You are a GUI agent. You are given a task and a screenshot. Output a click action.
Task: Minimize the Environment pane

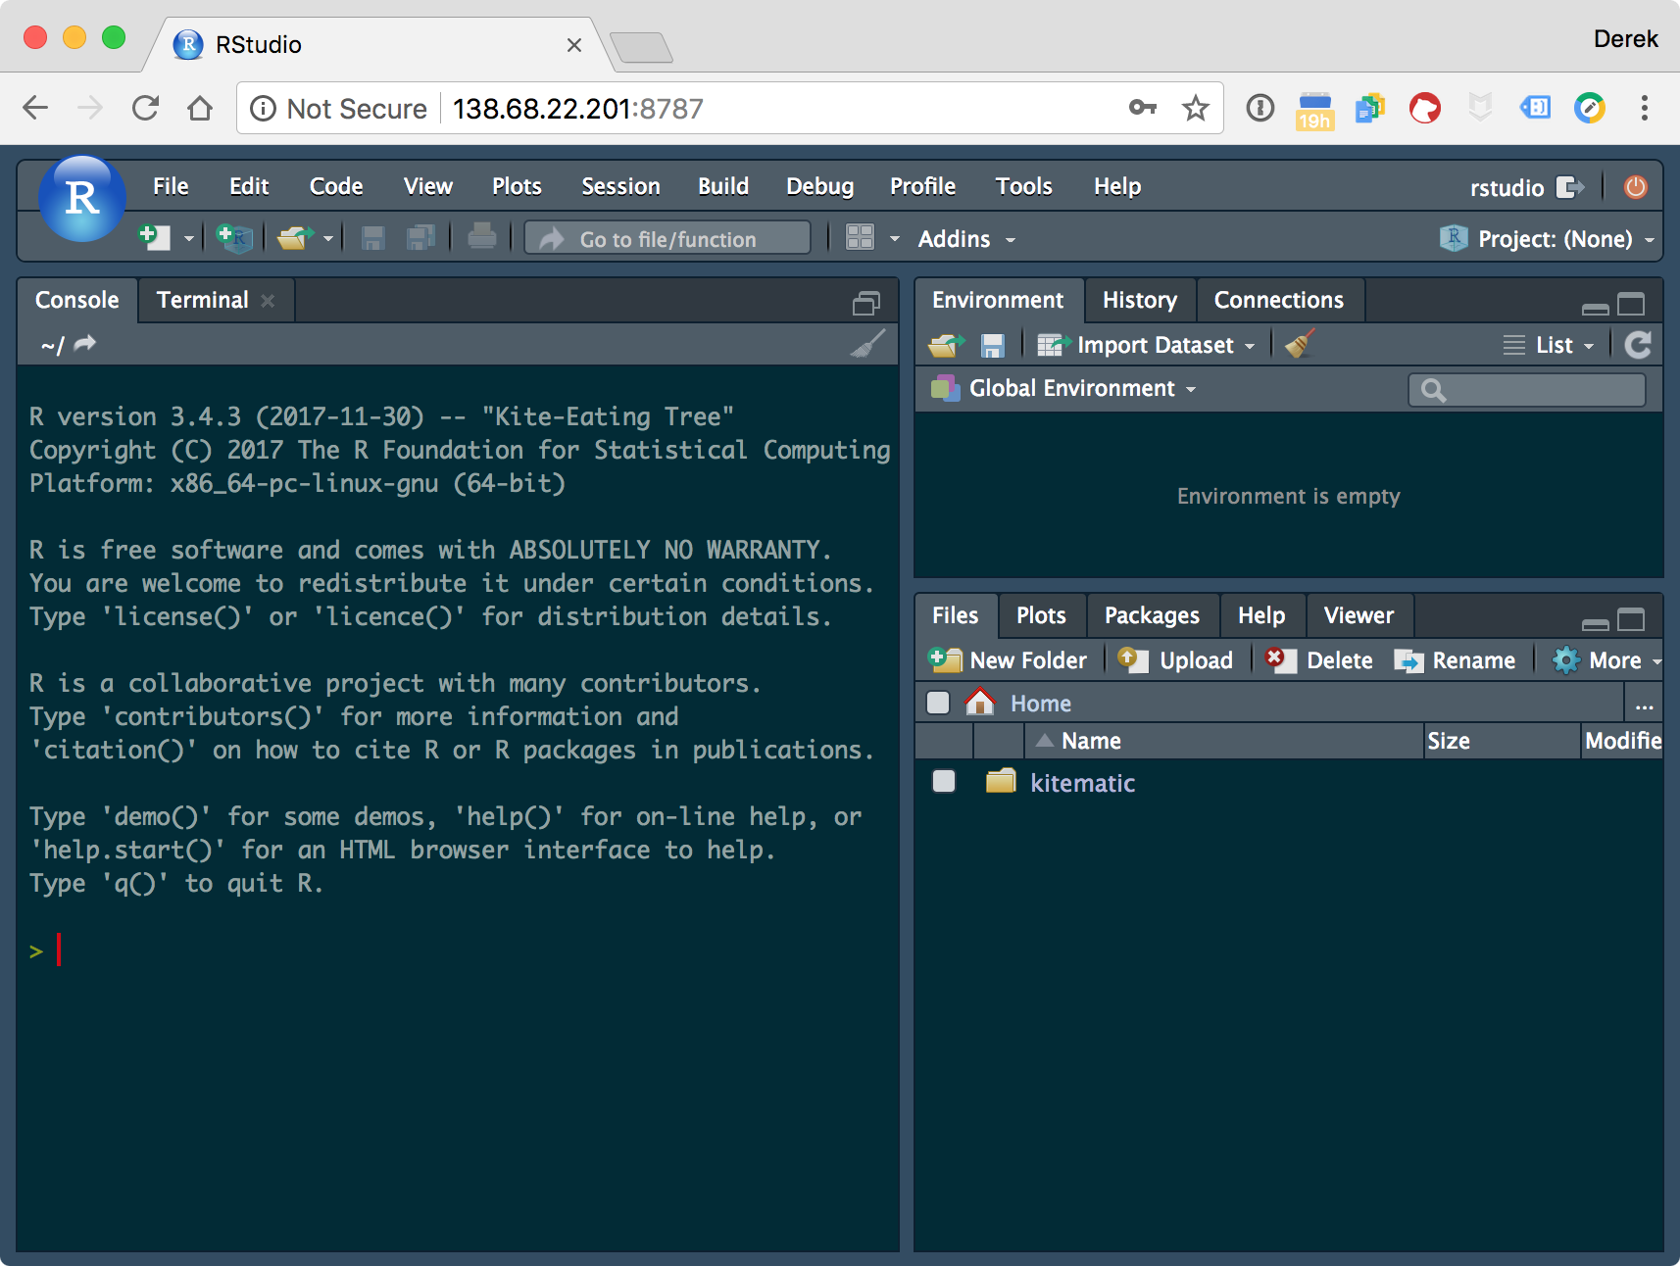tap(1595, 308)
